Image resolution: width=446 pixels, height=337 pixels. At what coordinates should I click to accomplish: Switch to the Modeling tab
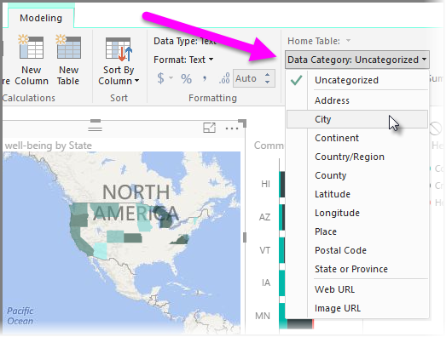pos(41,18)
